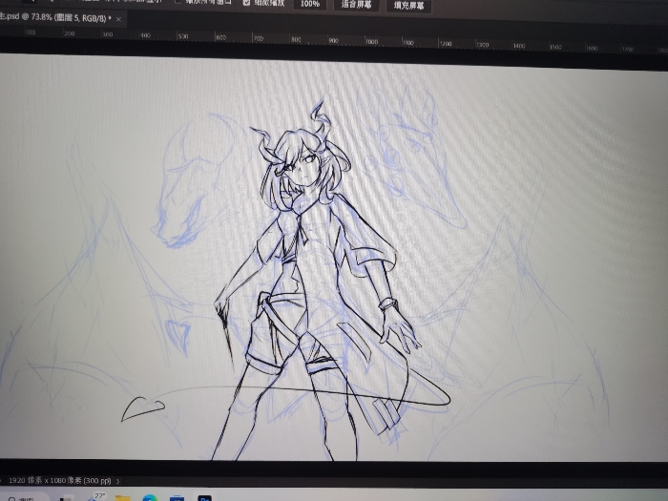Open Microsoft Edge browser in taskbar

[x=150, y=497]
